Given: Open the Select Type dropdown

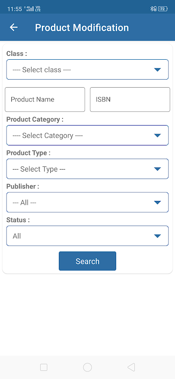Looking at the screenshot, I should coord(87,169).
